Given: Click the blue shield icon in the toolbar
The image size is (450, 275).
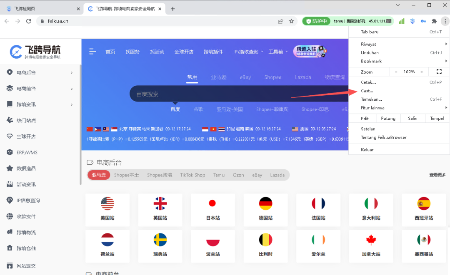Looking at the screenshot, I should coord(412,21).
